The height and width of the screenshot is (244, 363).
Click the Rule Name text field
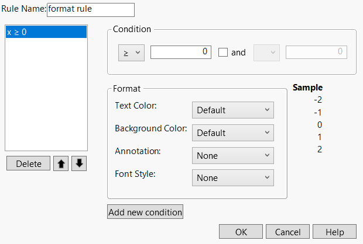(x=90, y=10)
